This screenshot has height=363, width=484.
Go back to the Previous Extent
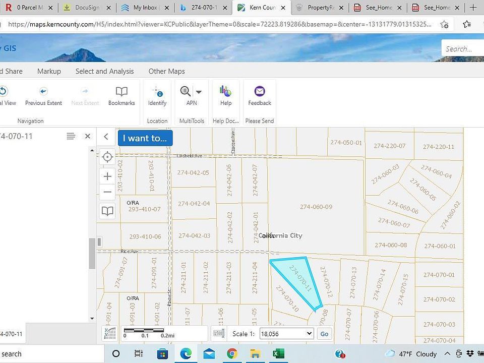coord(43,96)
